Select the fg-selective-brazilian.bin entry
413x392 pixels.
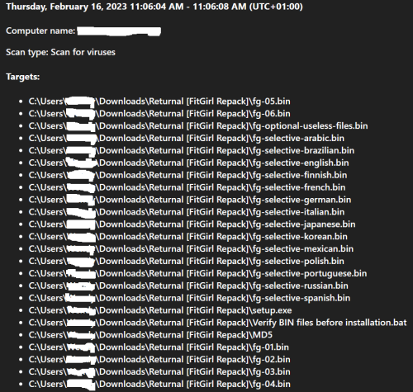[x=192, y=150]
